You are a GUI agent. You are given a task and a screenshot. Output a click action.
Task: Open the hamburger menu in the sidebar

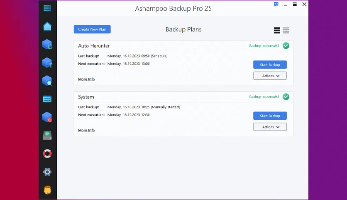(x=47, y=8)
